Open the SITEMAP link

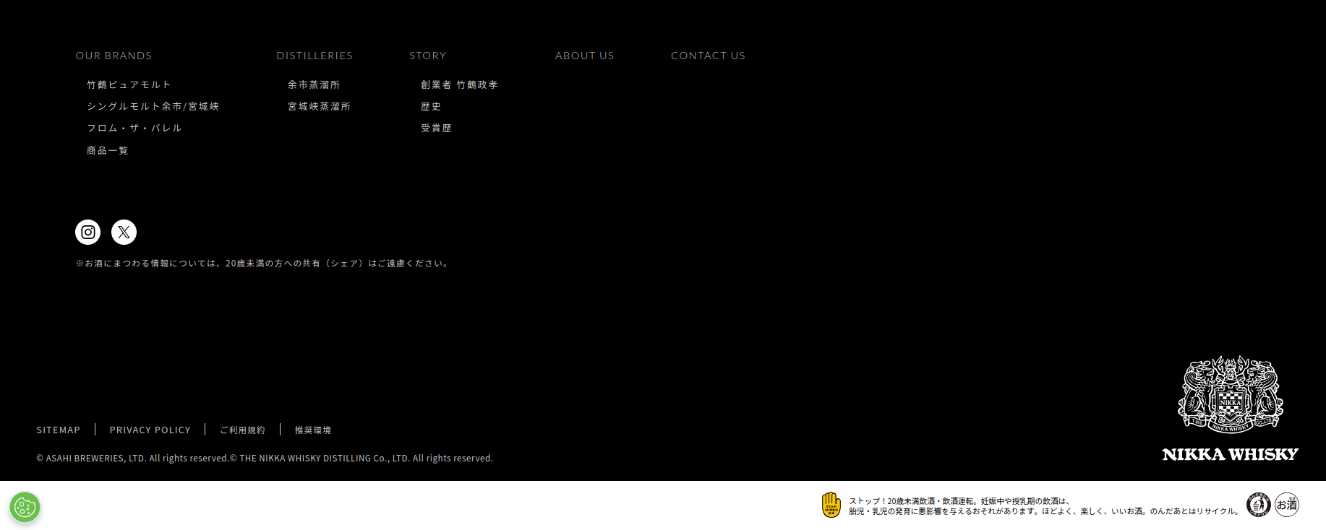point(59,430)
